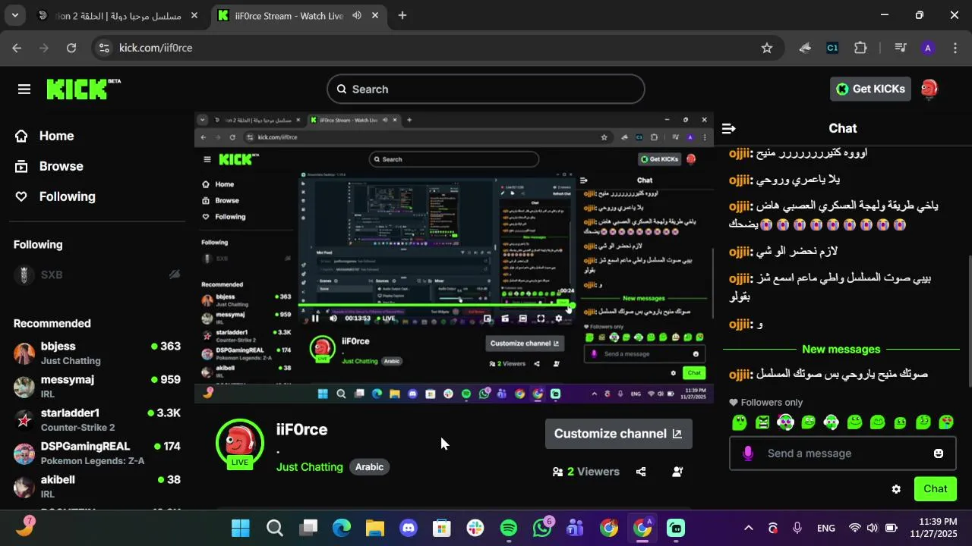
Task: Click the Arabic language tag
Action: coord(370,467)
